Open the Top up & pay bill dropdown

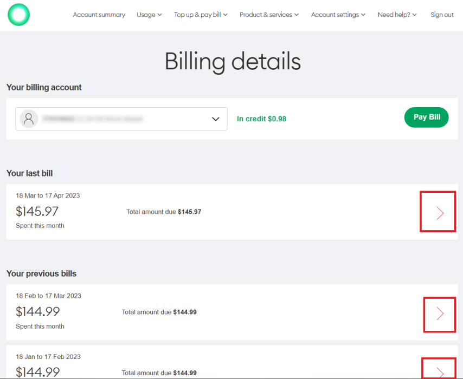[201, 15]
